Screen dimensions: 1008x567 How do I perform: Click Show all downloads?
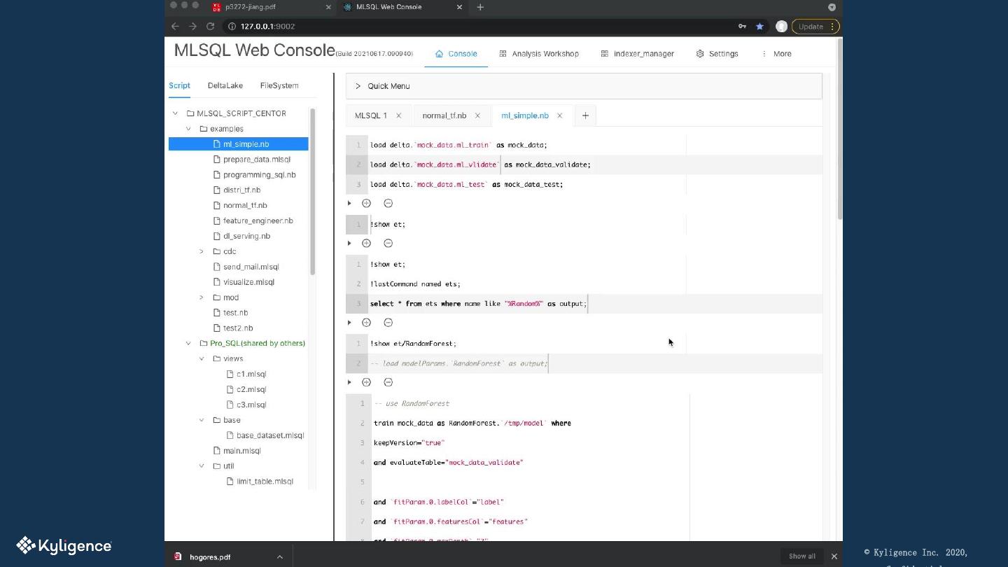pyautogui.click(x=801, y=556)
